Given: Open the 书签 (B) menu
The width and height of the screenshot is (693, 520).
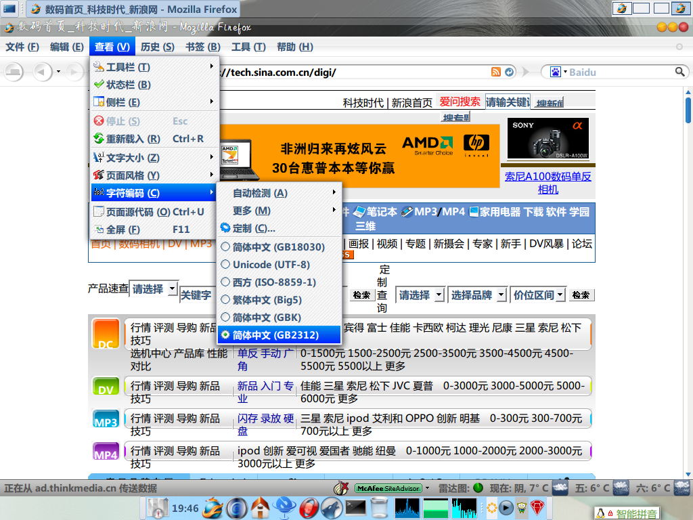Looking at the screenshot, I should coord(203,47).
